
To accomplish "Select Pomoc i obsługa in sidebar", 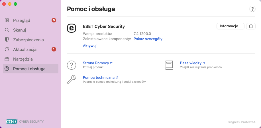I will [x=29, y=69].
